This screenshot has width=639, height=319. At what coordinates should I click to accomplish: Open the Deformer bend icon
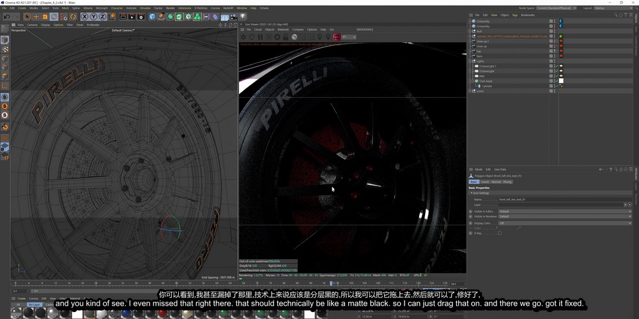coord(215,17)
